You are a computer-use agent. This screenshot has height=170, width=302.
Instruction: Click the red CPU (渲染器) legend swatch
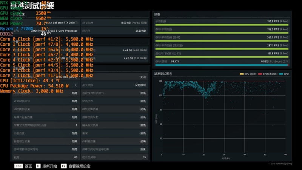click(x=260, y=74)
